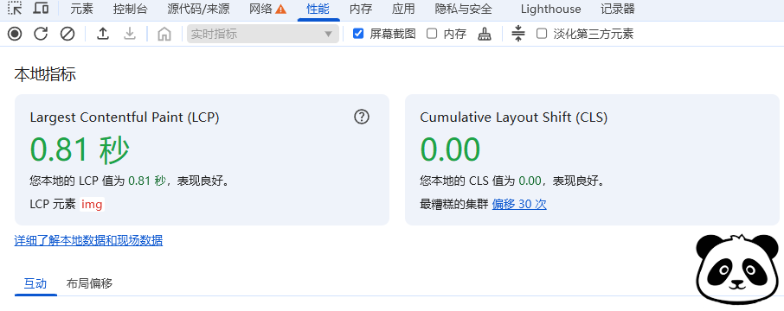Viewport: 784px width, 311px height.
Task: Enable the 内存 checkbox
Action: pos(432,34)
